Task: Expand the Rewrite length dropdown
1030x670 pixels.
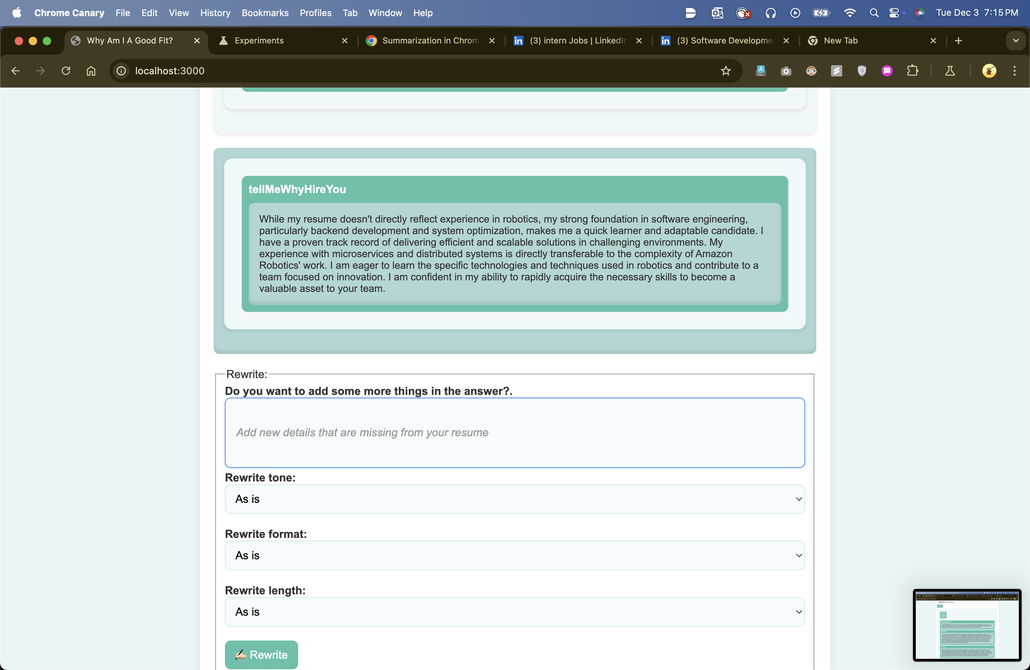Action: (514, 611)
